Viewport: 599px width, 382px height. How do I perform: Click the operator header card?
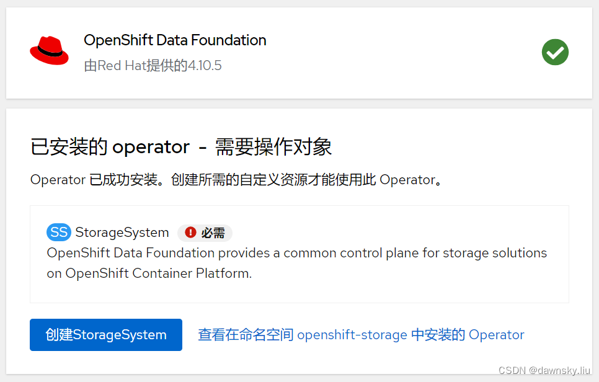[299, 53]
